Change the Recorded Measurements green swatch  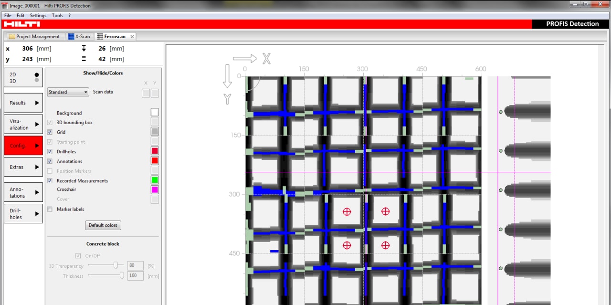[x=155, y=180]
